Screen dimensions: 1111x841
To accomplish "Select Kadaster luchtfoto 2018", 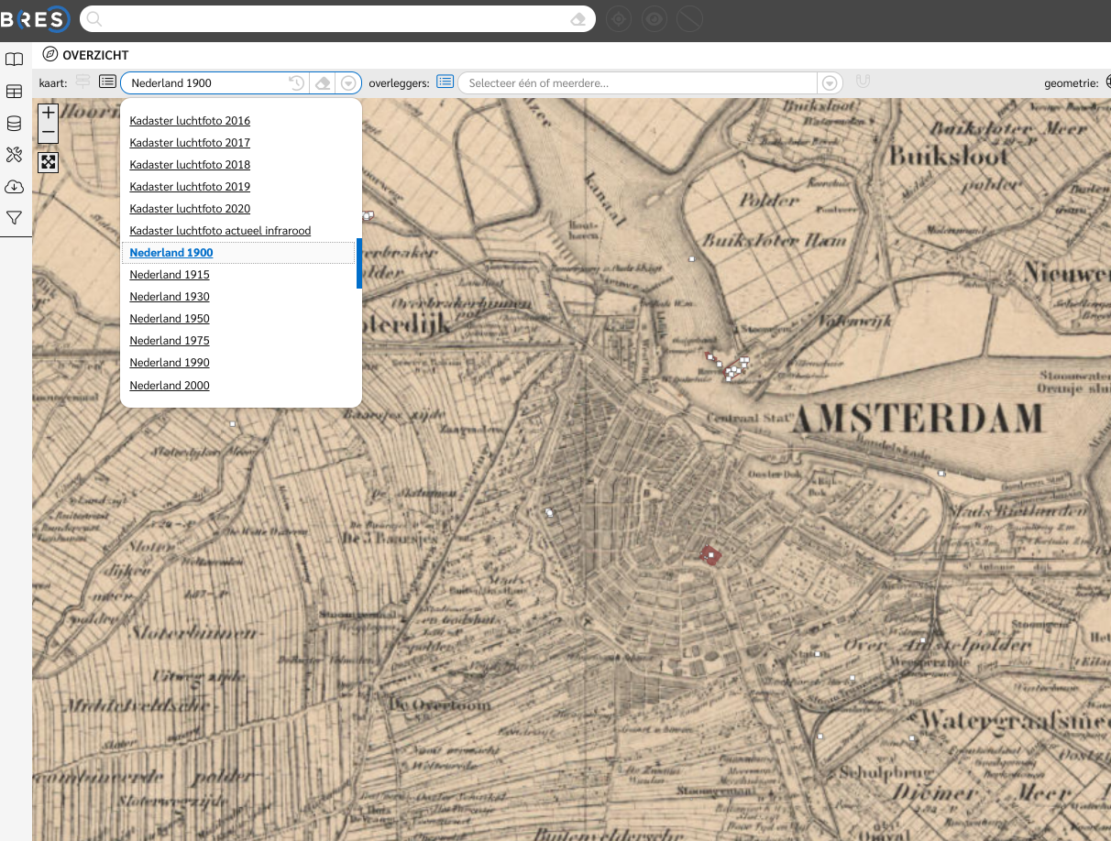I will pyautogui.click(x=190, y=165).
